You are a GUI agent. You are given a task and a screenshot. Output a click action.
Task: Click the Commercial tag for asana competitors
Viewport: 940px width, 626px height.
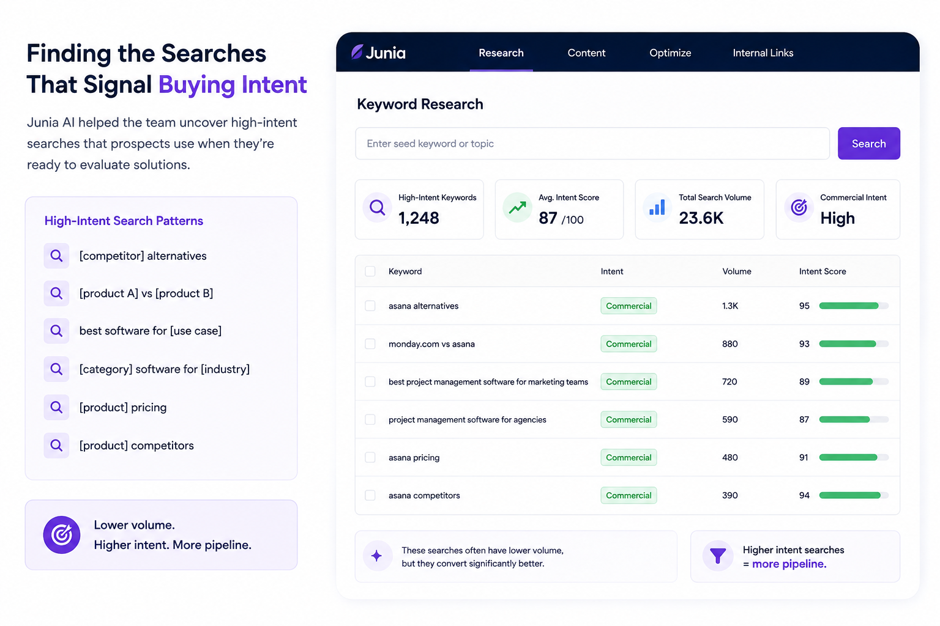coord(629,495)
